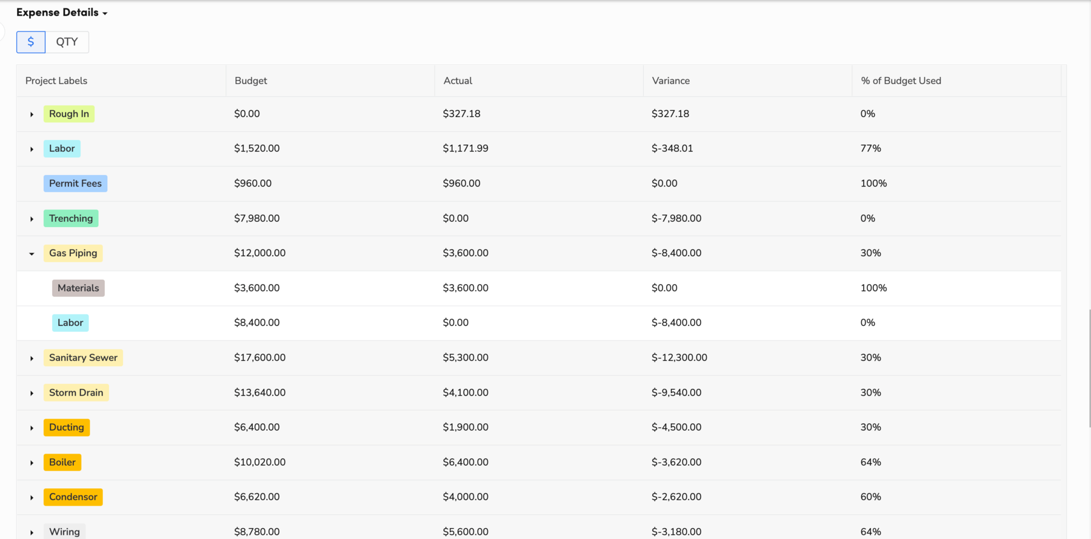Click the % of Budget Used header
The height and width of the screenshot is (539, 1091).
[901, 81]
